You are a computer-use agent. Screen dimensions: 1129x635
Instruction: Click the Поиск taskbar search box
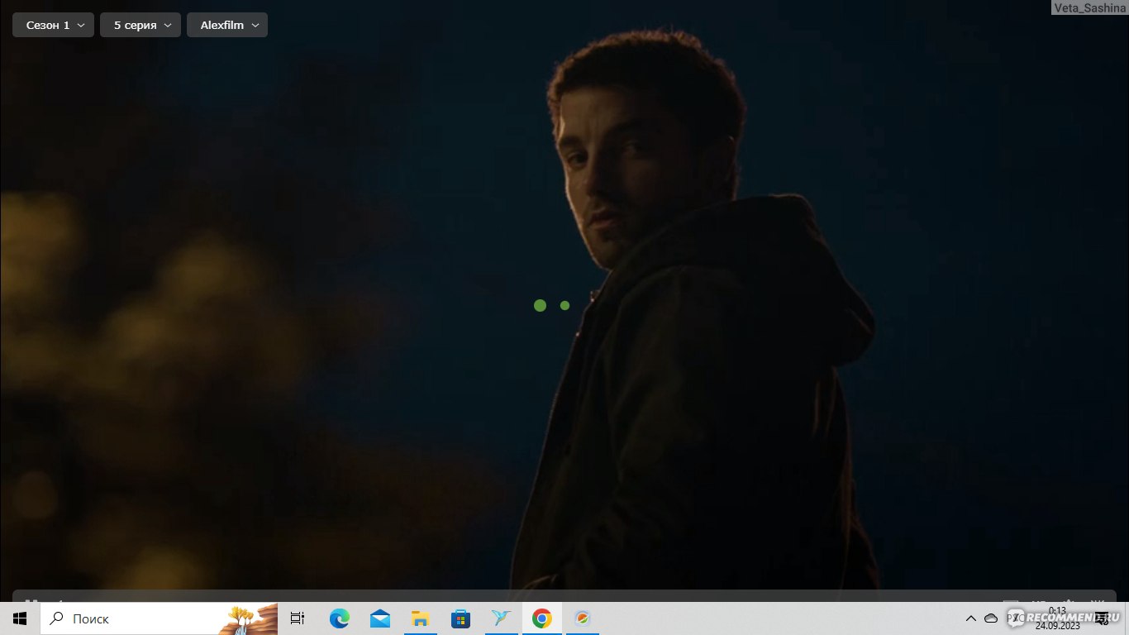[x=159, y=618]
